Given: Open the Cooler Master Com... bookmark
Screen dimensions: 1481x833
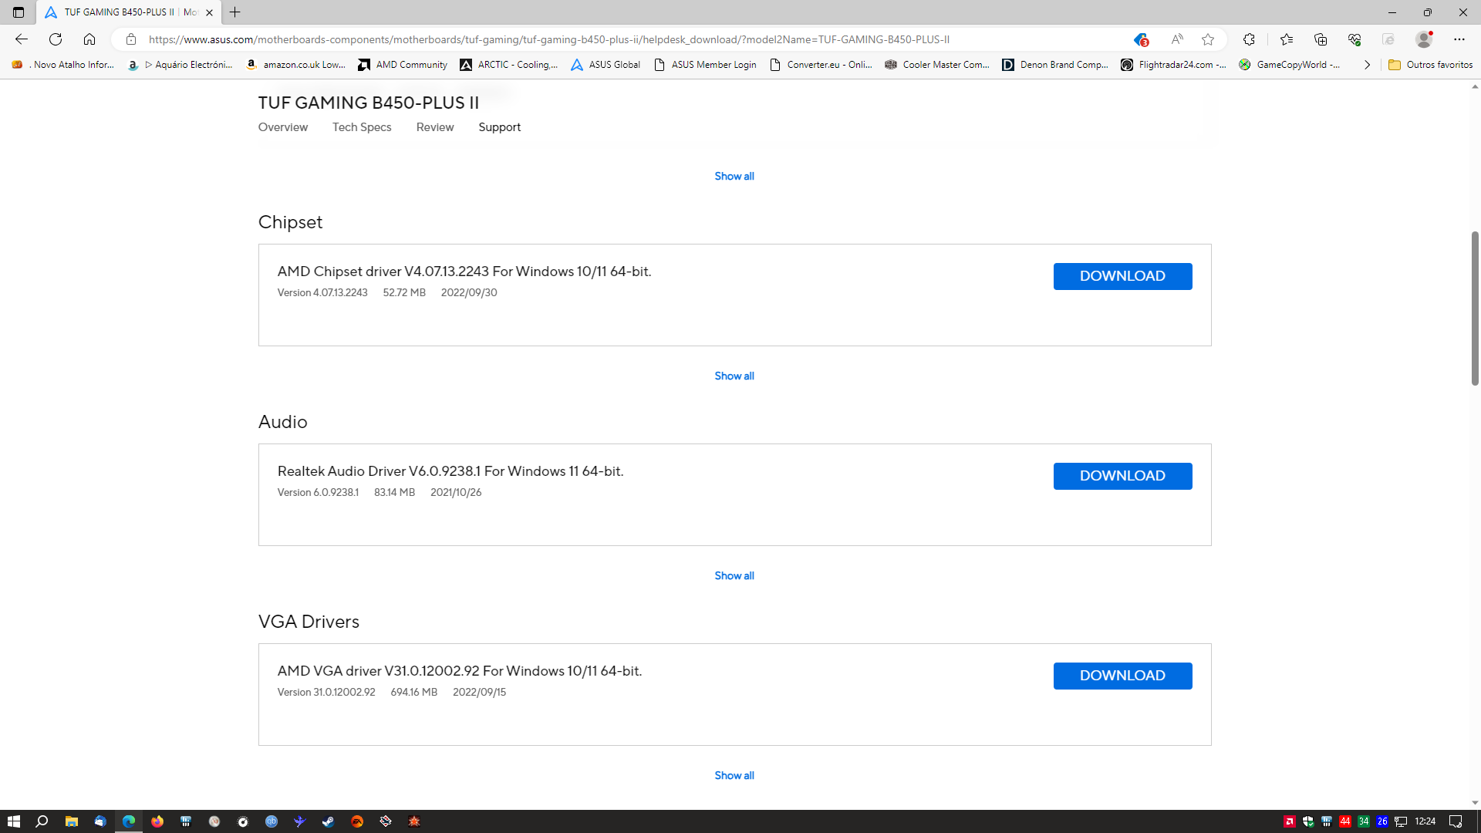Looking at the screenshot, I should point(937,65).
